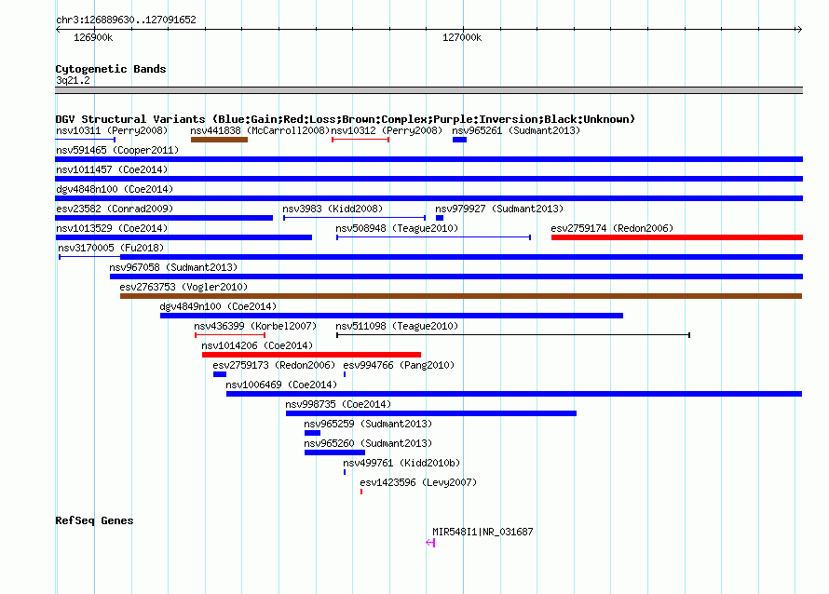The image size is (829, 594).
Task: Click nsv979927 (Sudmant2013) label
Action: 499,209
